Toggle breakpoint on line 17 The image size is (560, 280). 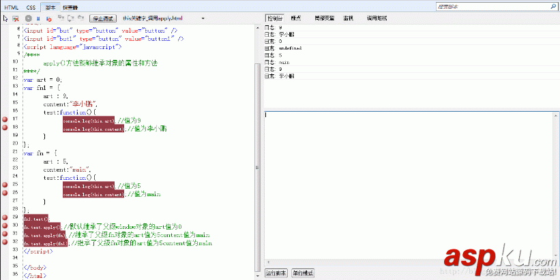coord(5,119)
